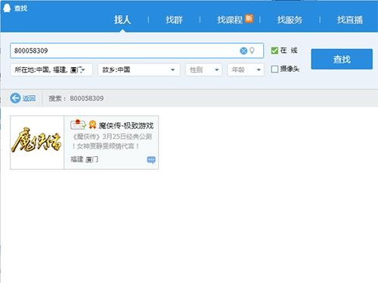Click the QQ penguin logo icon

(7, 8)
